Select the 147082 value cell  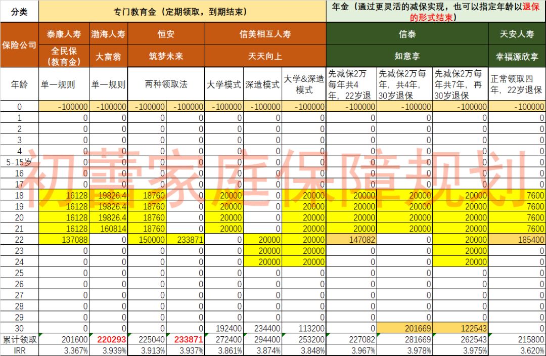click(352, 240)
